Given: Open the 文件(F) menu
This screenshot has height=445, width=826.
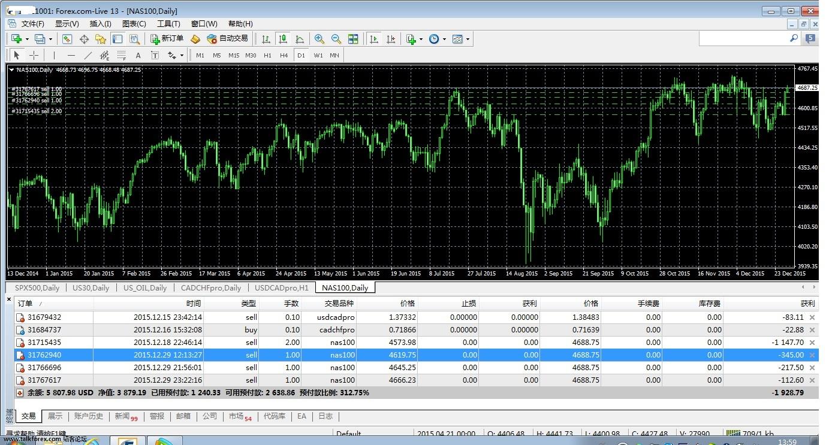Looking at the screenshot, I should [33, 24].
